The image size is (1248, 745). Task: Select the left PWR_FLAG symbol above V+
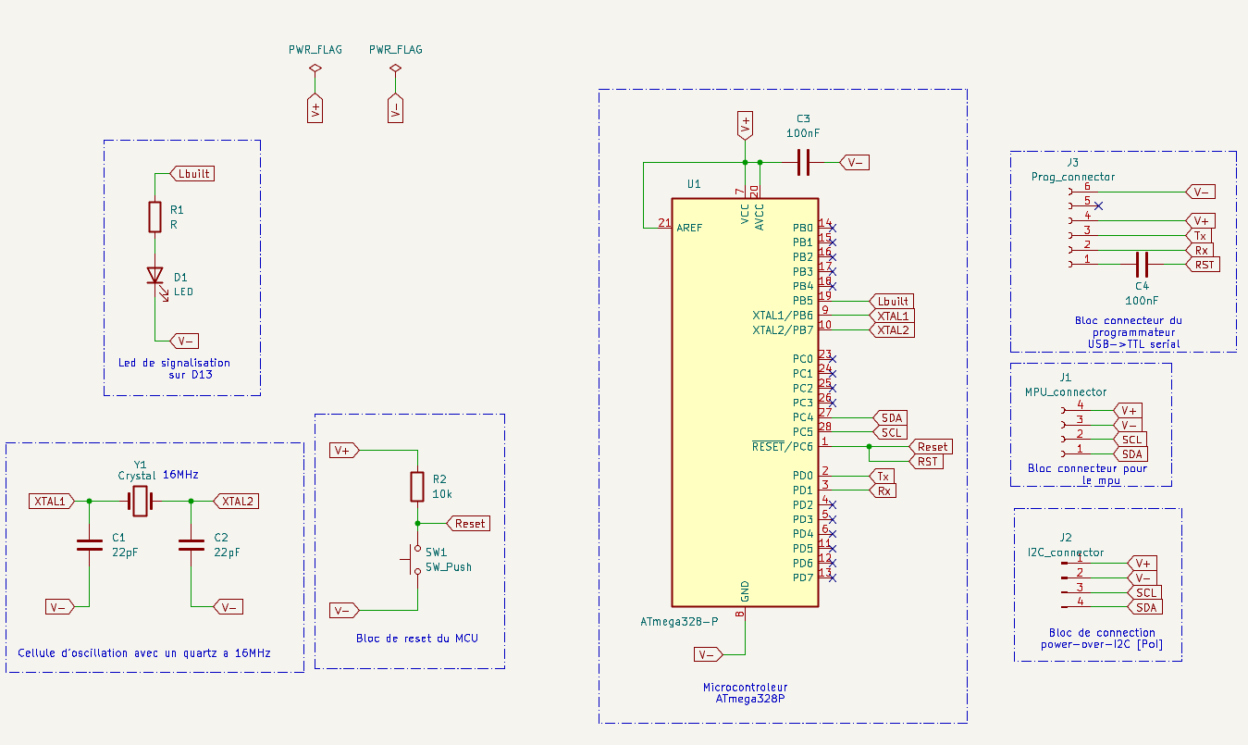[315, 69]
